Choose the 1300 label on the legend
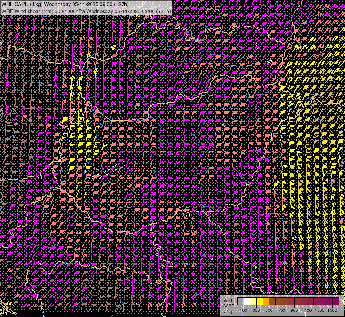This screenshot has width=345, height=317. (x=320, y=310)
